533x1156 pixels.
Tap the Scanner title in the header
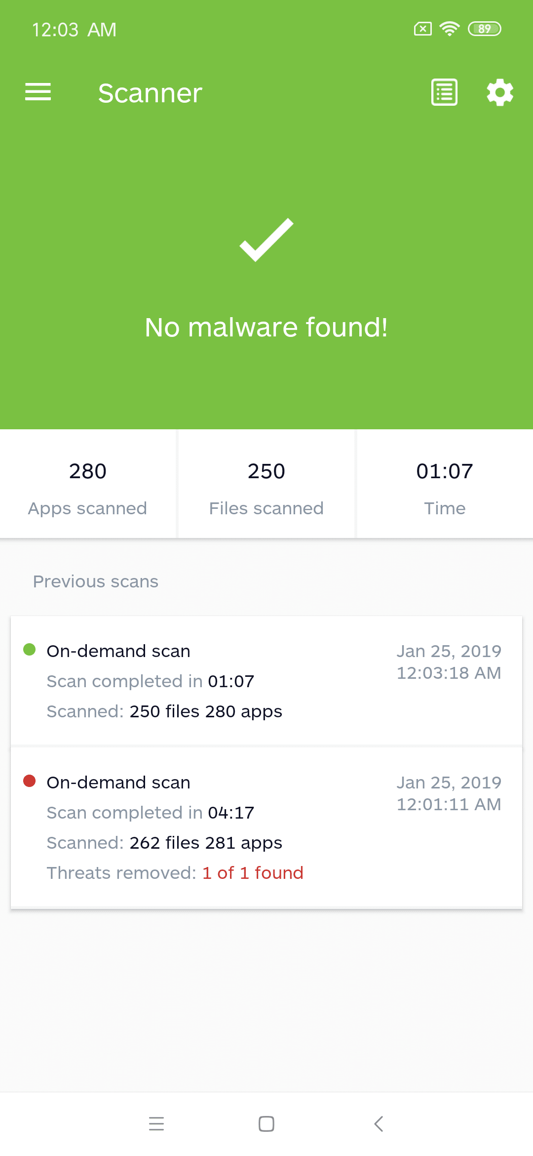pyautogui.click(x=150, y=93)
